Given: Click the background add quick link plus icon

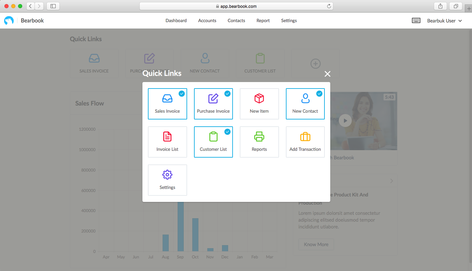Looking at the screenshot, I should [x=315, y=63].
